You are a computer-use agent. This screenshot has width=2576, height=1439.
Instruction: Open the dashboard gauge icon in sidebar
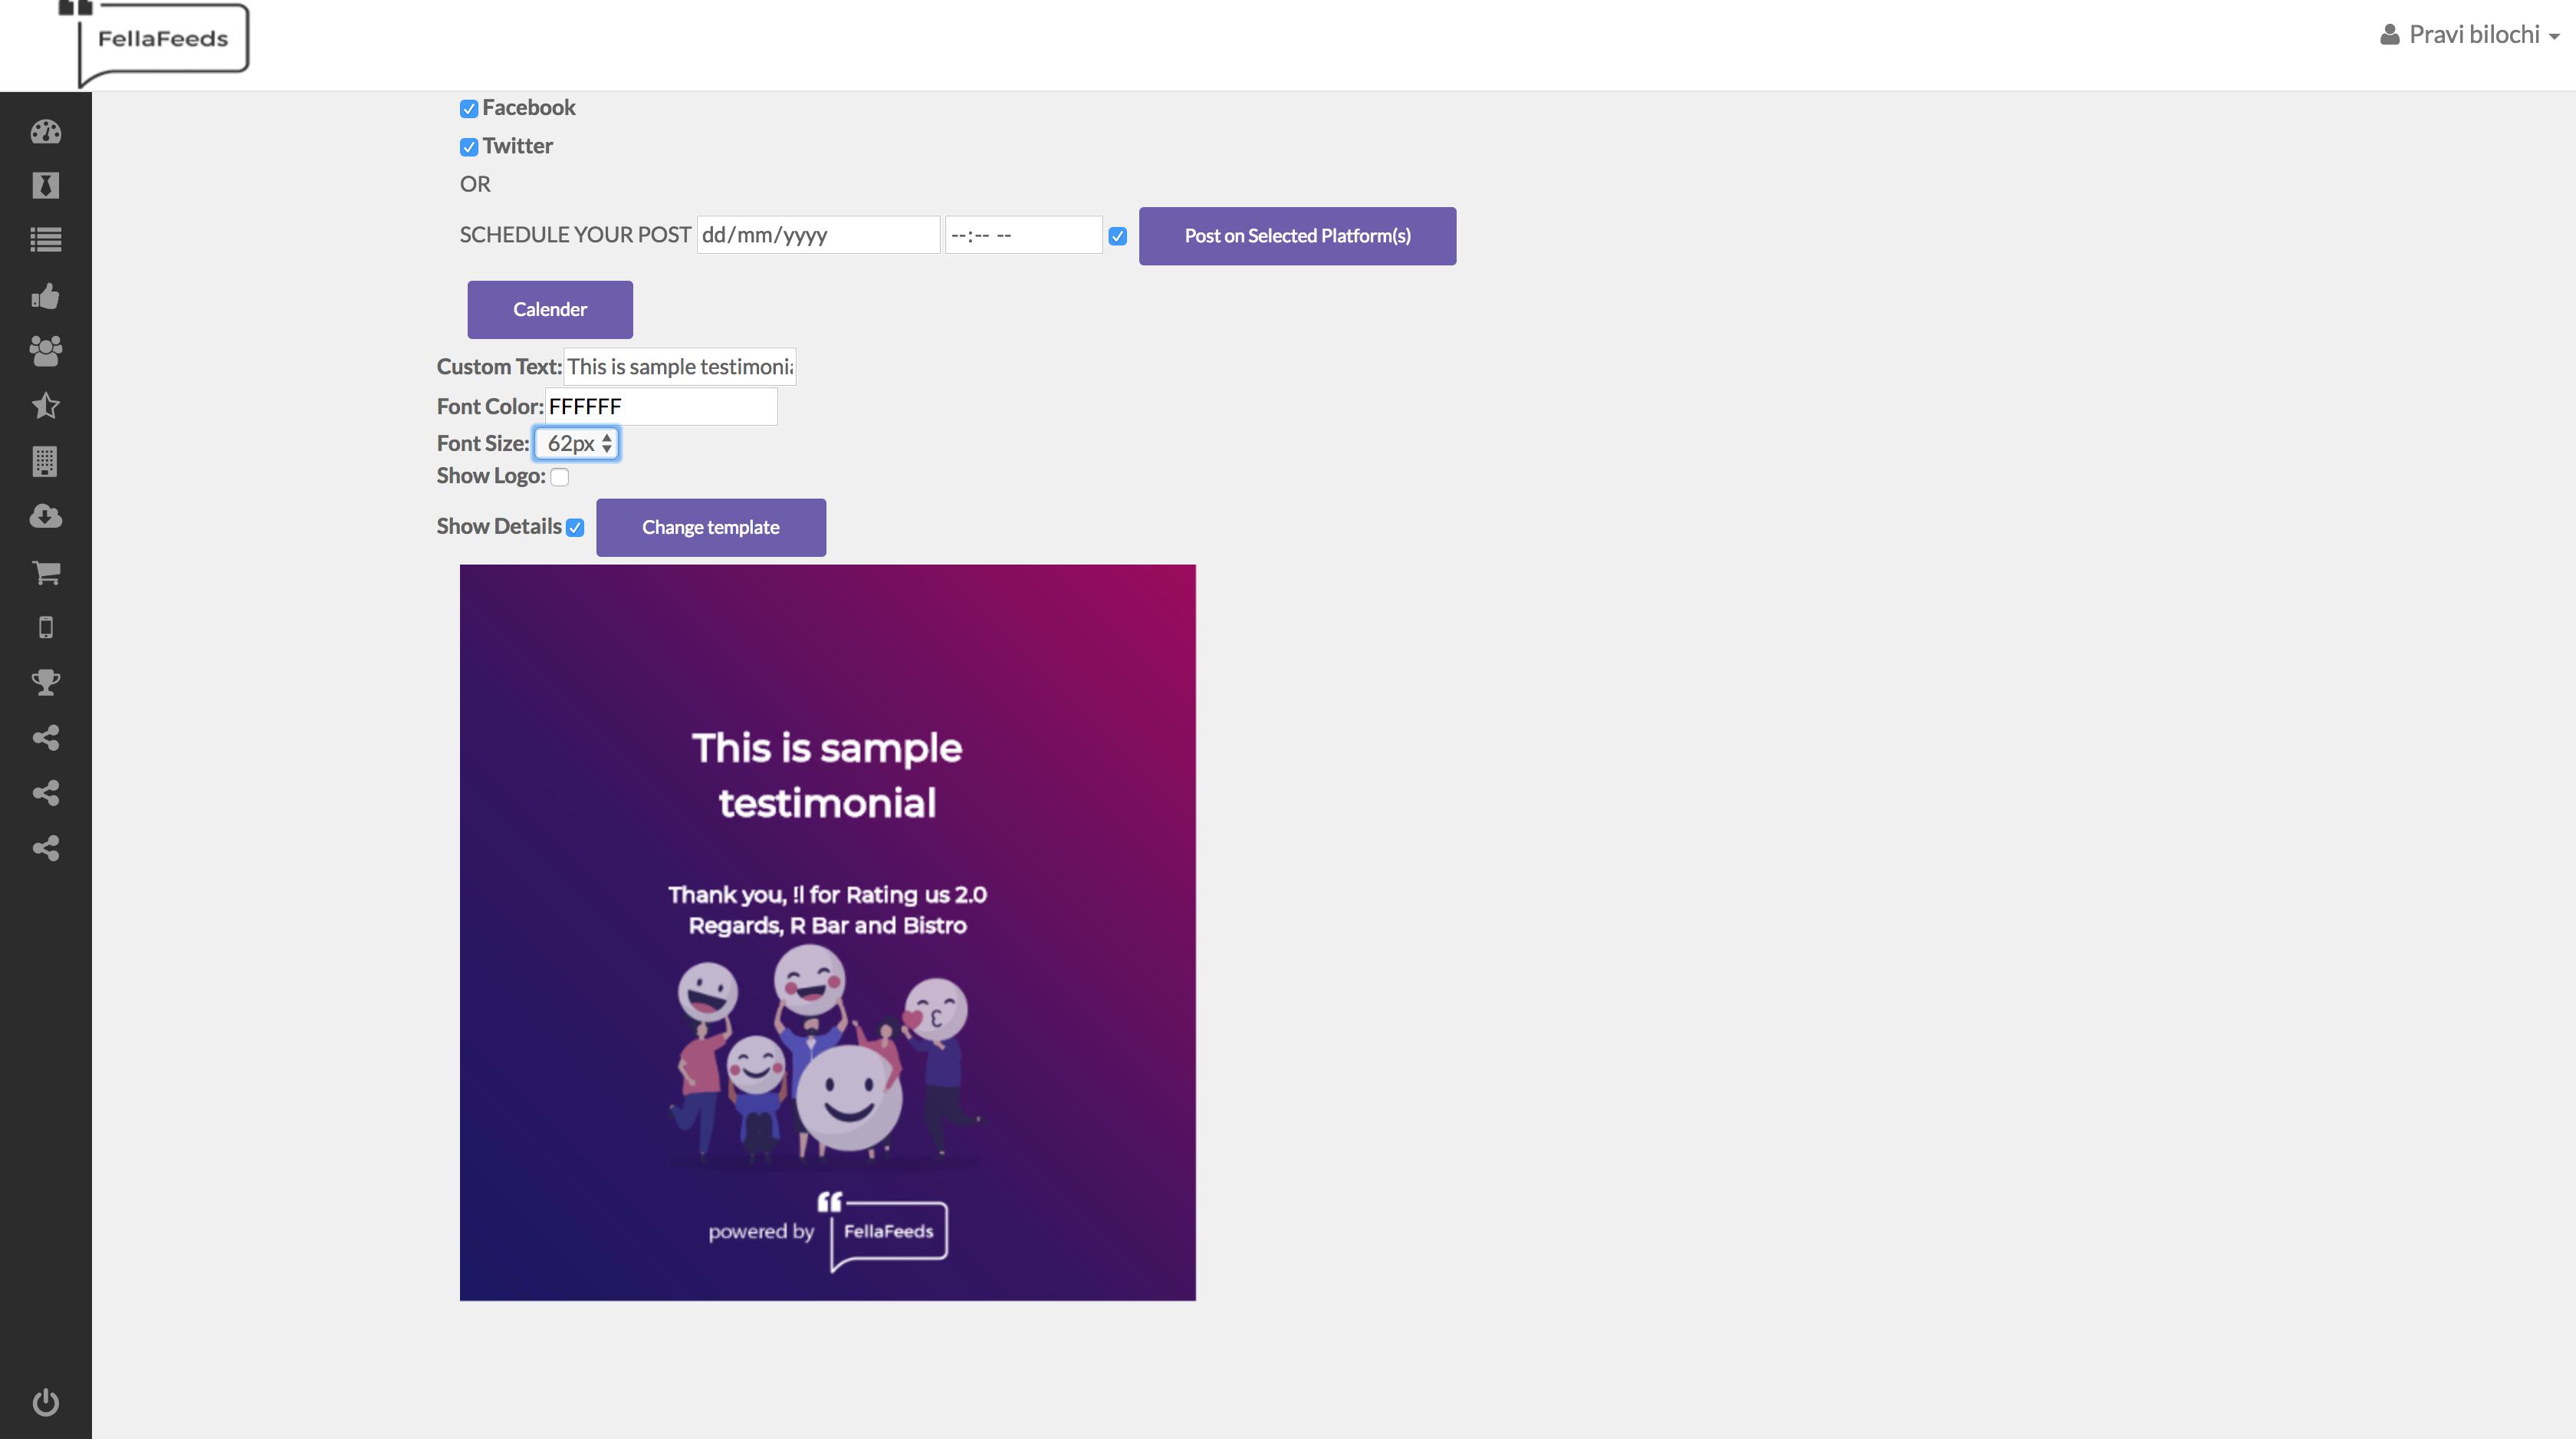tap(45, 132)
